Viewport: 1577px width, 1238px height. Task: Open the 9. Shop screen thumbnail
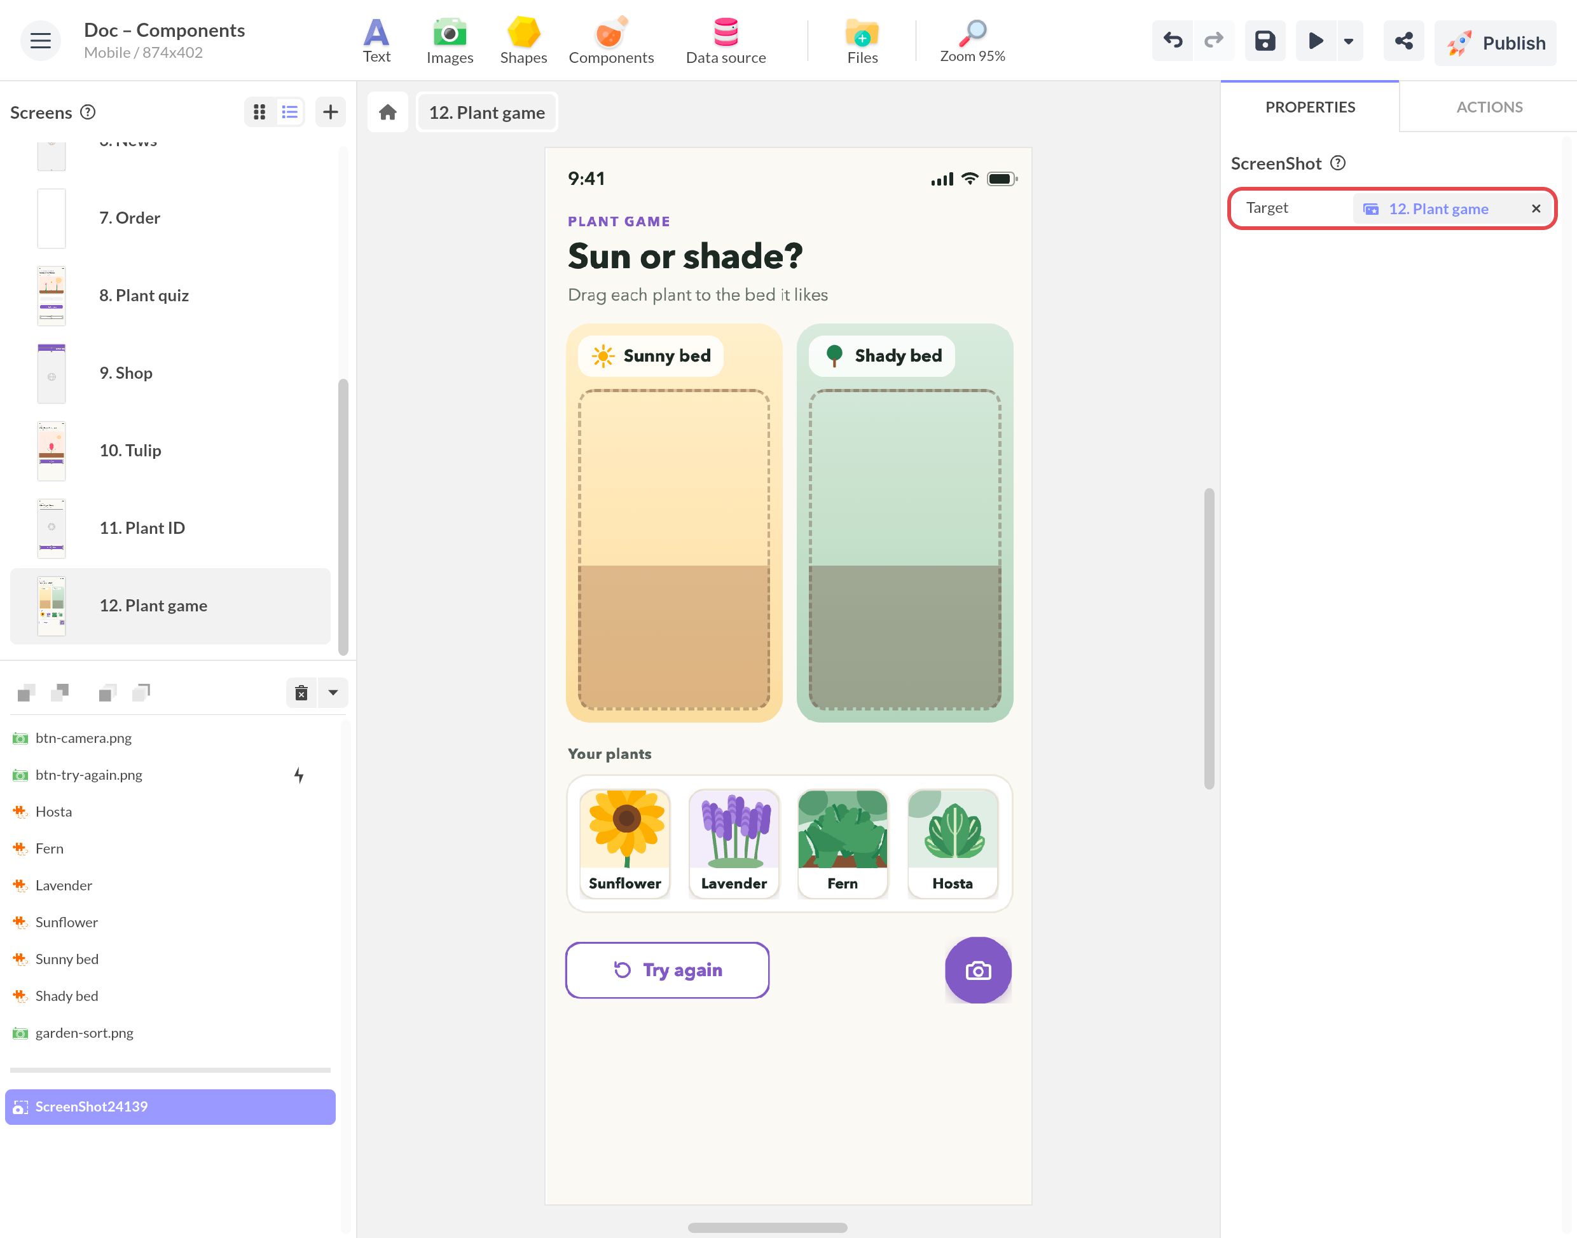pos(52,373)
